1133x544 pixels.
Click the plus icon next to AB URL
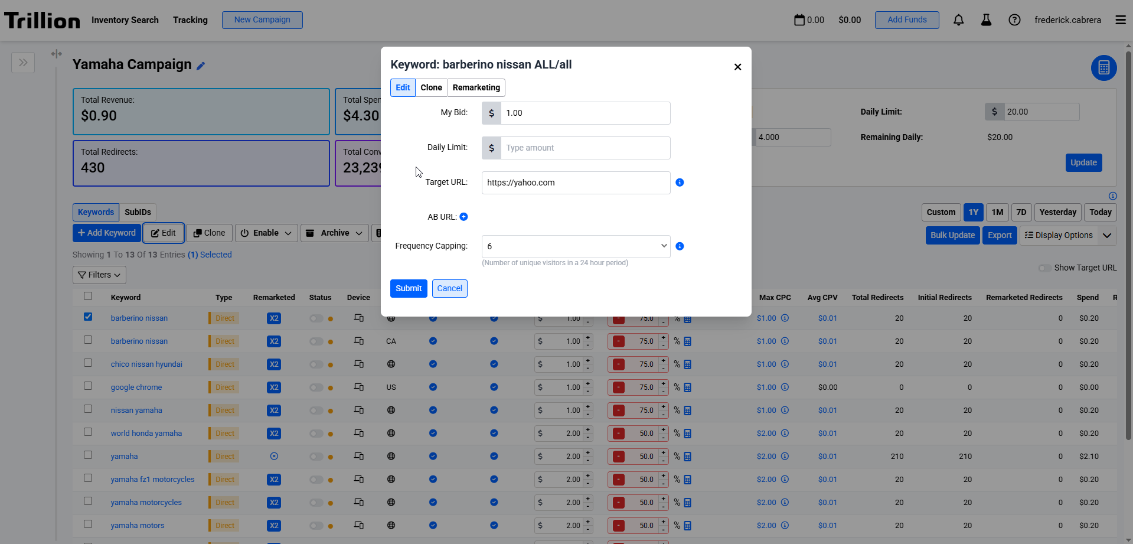pos(463,217)
